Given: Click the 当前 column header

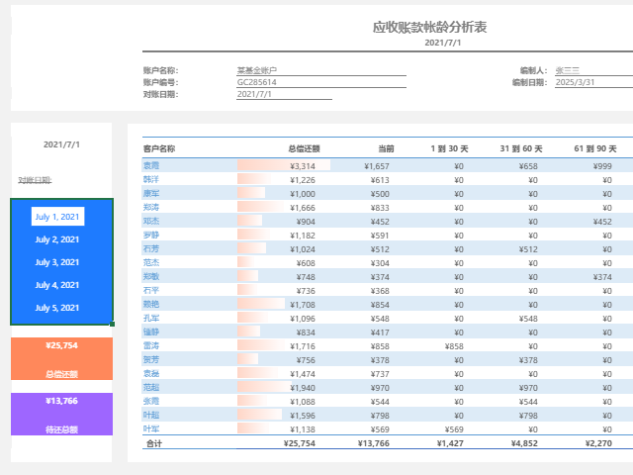Looking at the screenshot, I should click(x=386, y=148).
